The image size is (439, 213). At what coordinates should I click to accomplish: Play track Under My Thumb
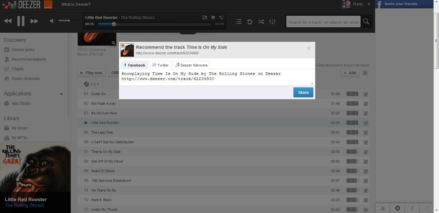(x=104, y=209)
